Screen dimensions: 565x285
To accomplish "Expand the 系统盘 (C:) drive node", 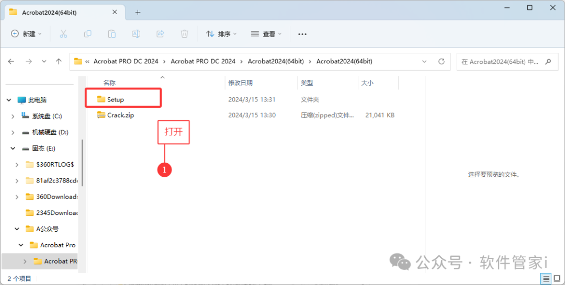I will click(13, 117).
